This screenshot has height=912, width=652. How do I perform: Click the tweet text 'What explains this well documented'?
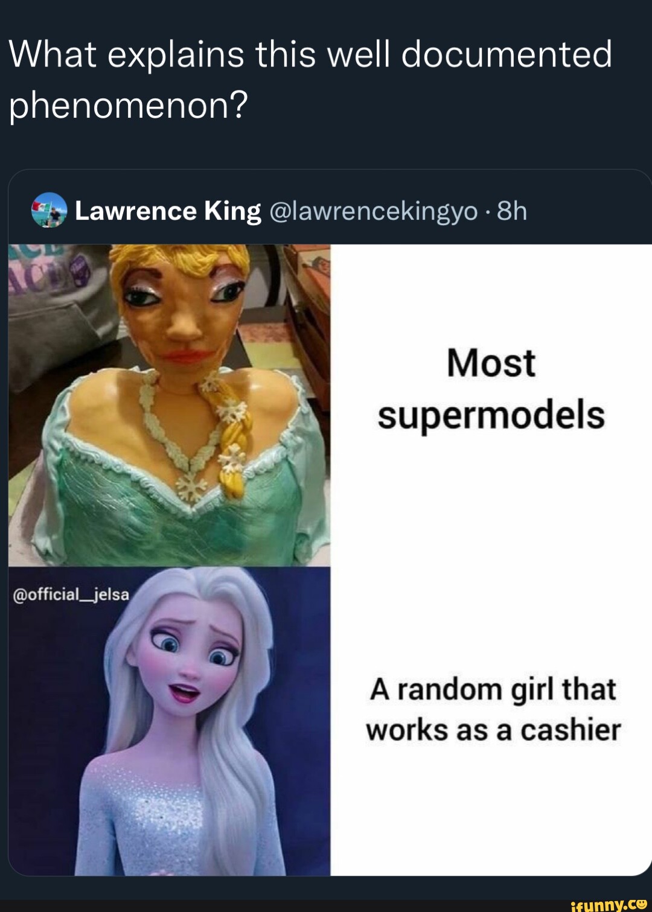coord(310,54)
